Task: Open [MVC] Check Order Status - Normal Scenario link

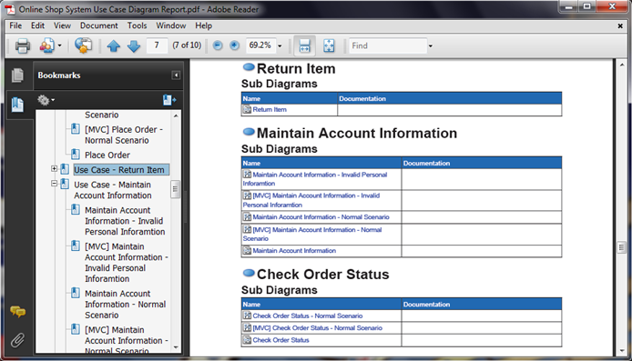Action: [317, 328]
